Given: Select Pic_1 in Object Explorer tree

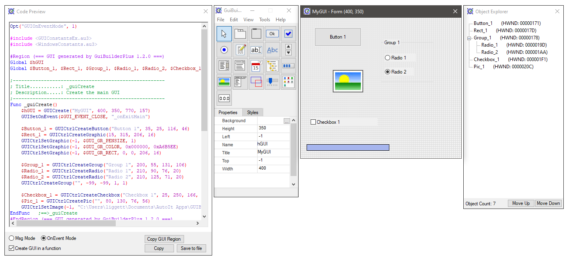Looking at the screenshot, I should [479, 67].
